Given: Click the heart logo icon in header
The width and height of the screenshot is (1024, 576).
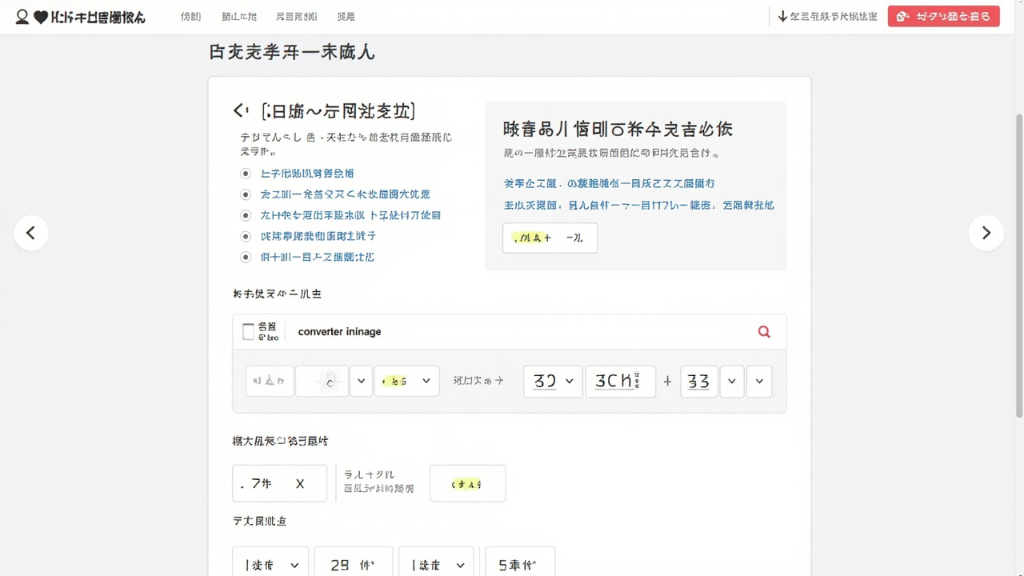Looking at the screenshot, I should [41, 17].
